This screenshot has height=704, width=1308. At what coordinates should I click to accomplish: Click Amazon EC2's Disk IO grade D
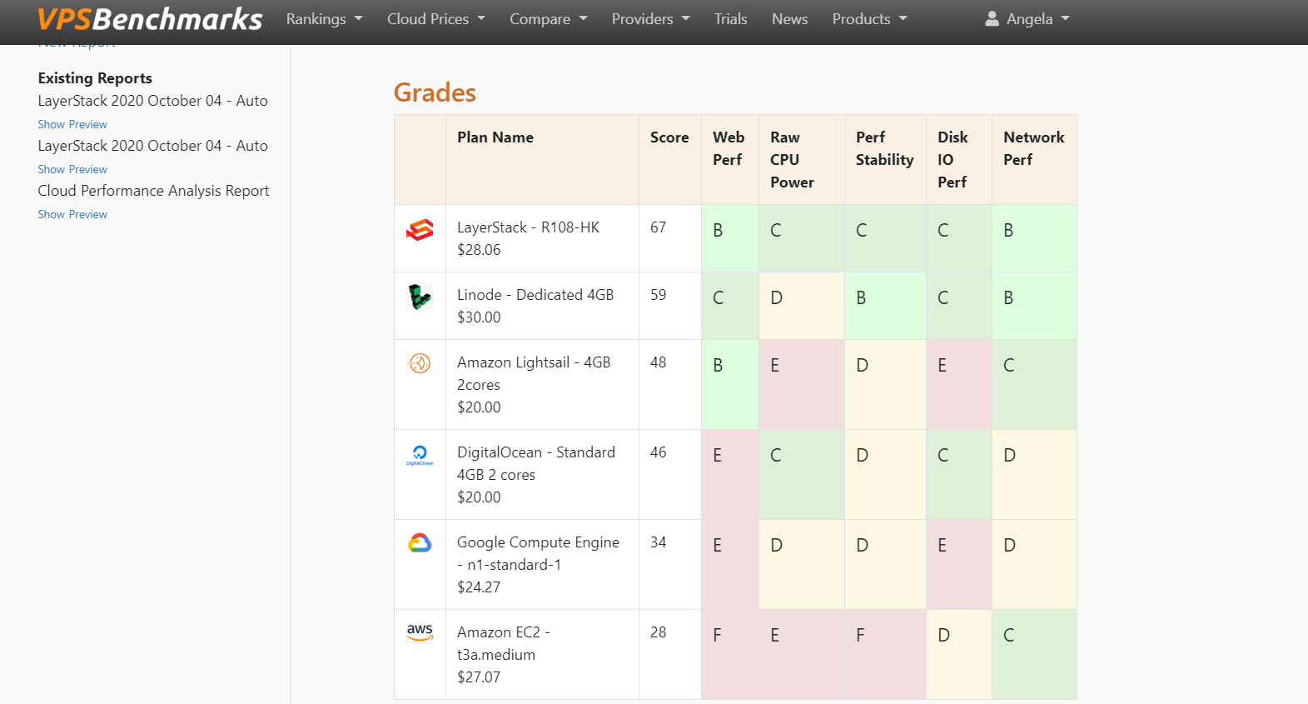943,636
